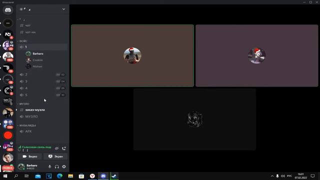The width and height of the screenshot is (320, 180).
Task: Open Windows Start menu
Action: click(5, 176)
